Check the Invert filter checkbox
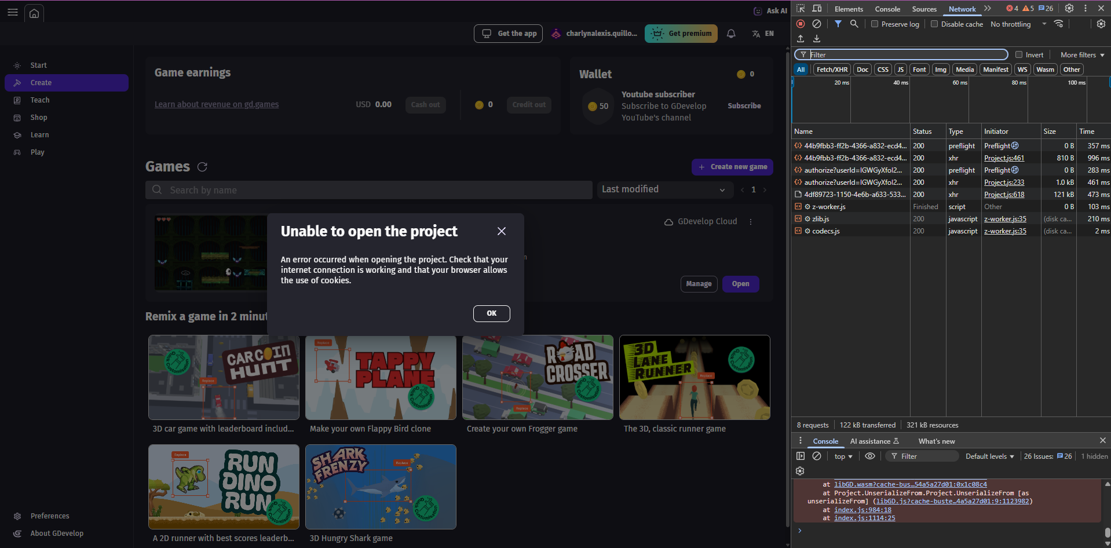Screen dimensions: 1111x548 click(1019, 54)
